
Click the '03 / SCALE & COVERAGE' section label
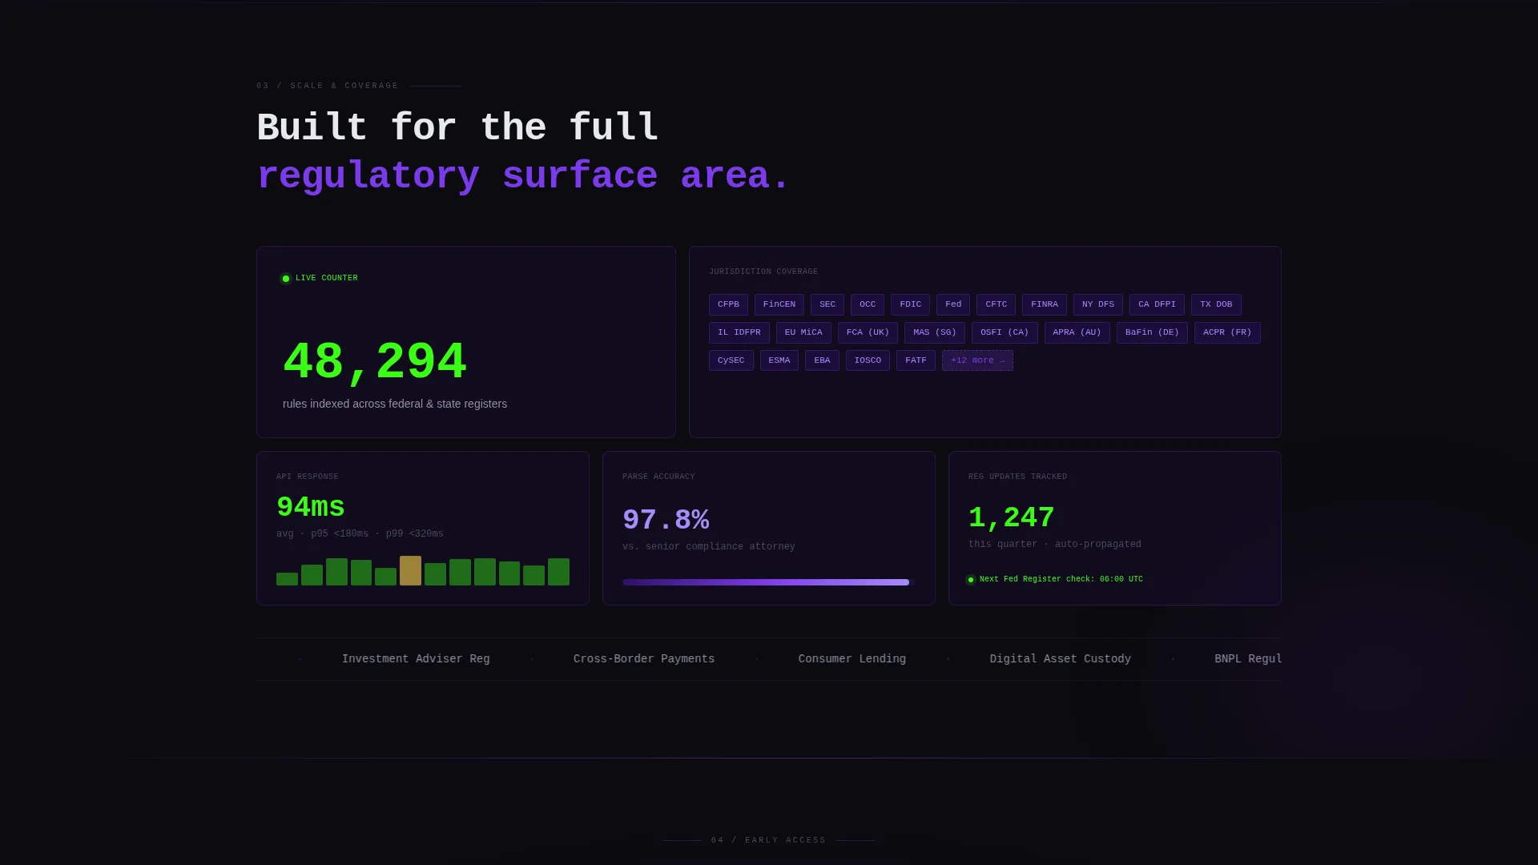pyautogui.click(x=328, y=86)
